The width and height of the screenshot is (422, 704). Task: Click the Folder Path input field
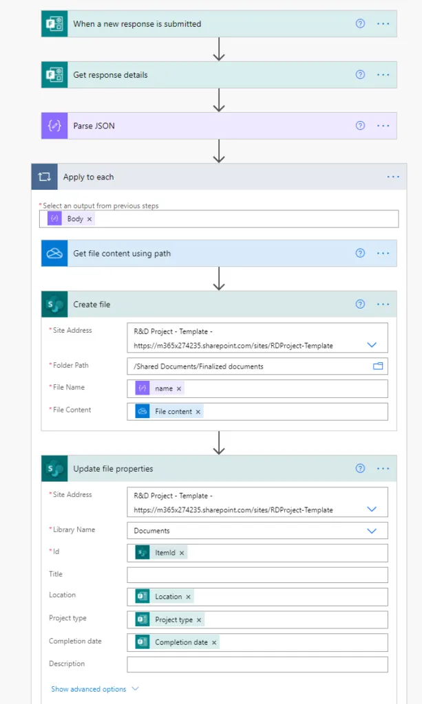257,366
